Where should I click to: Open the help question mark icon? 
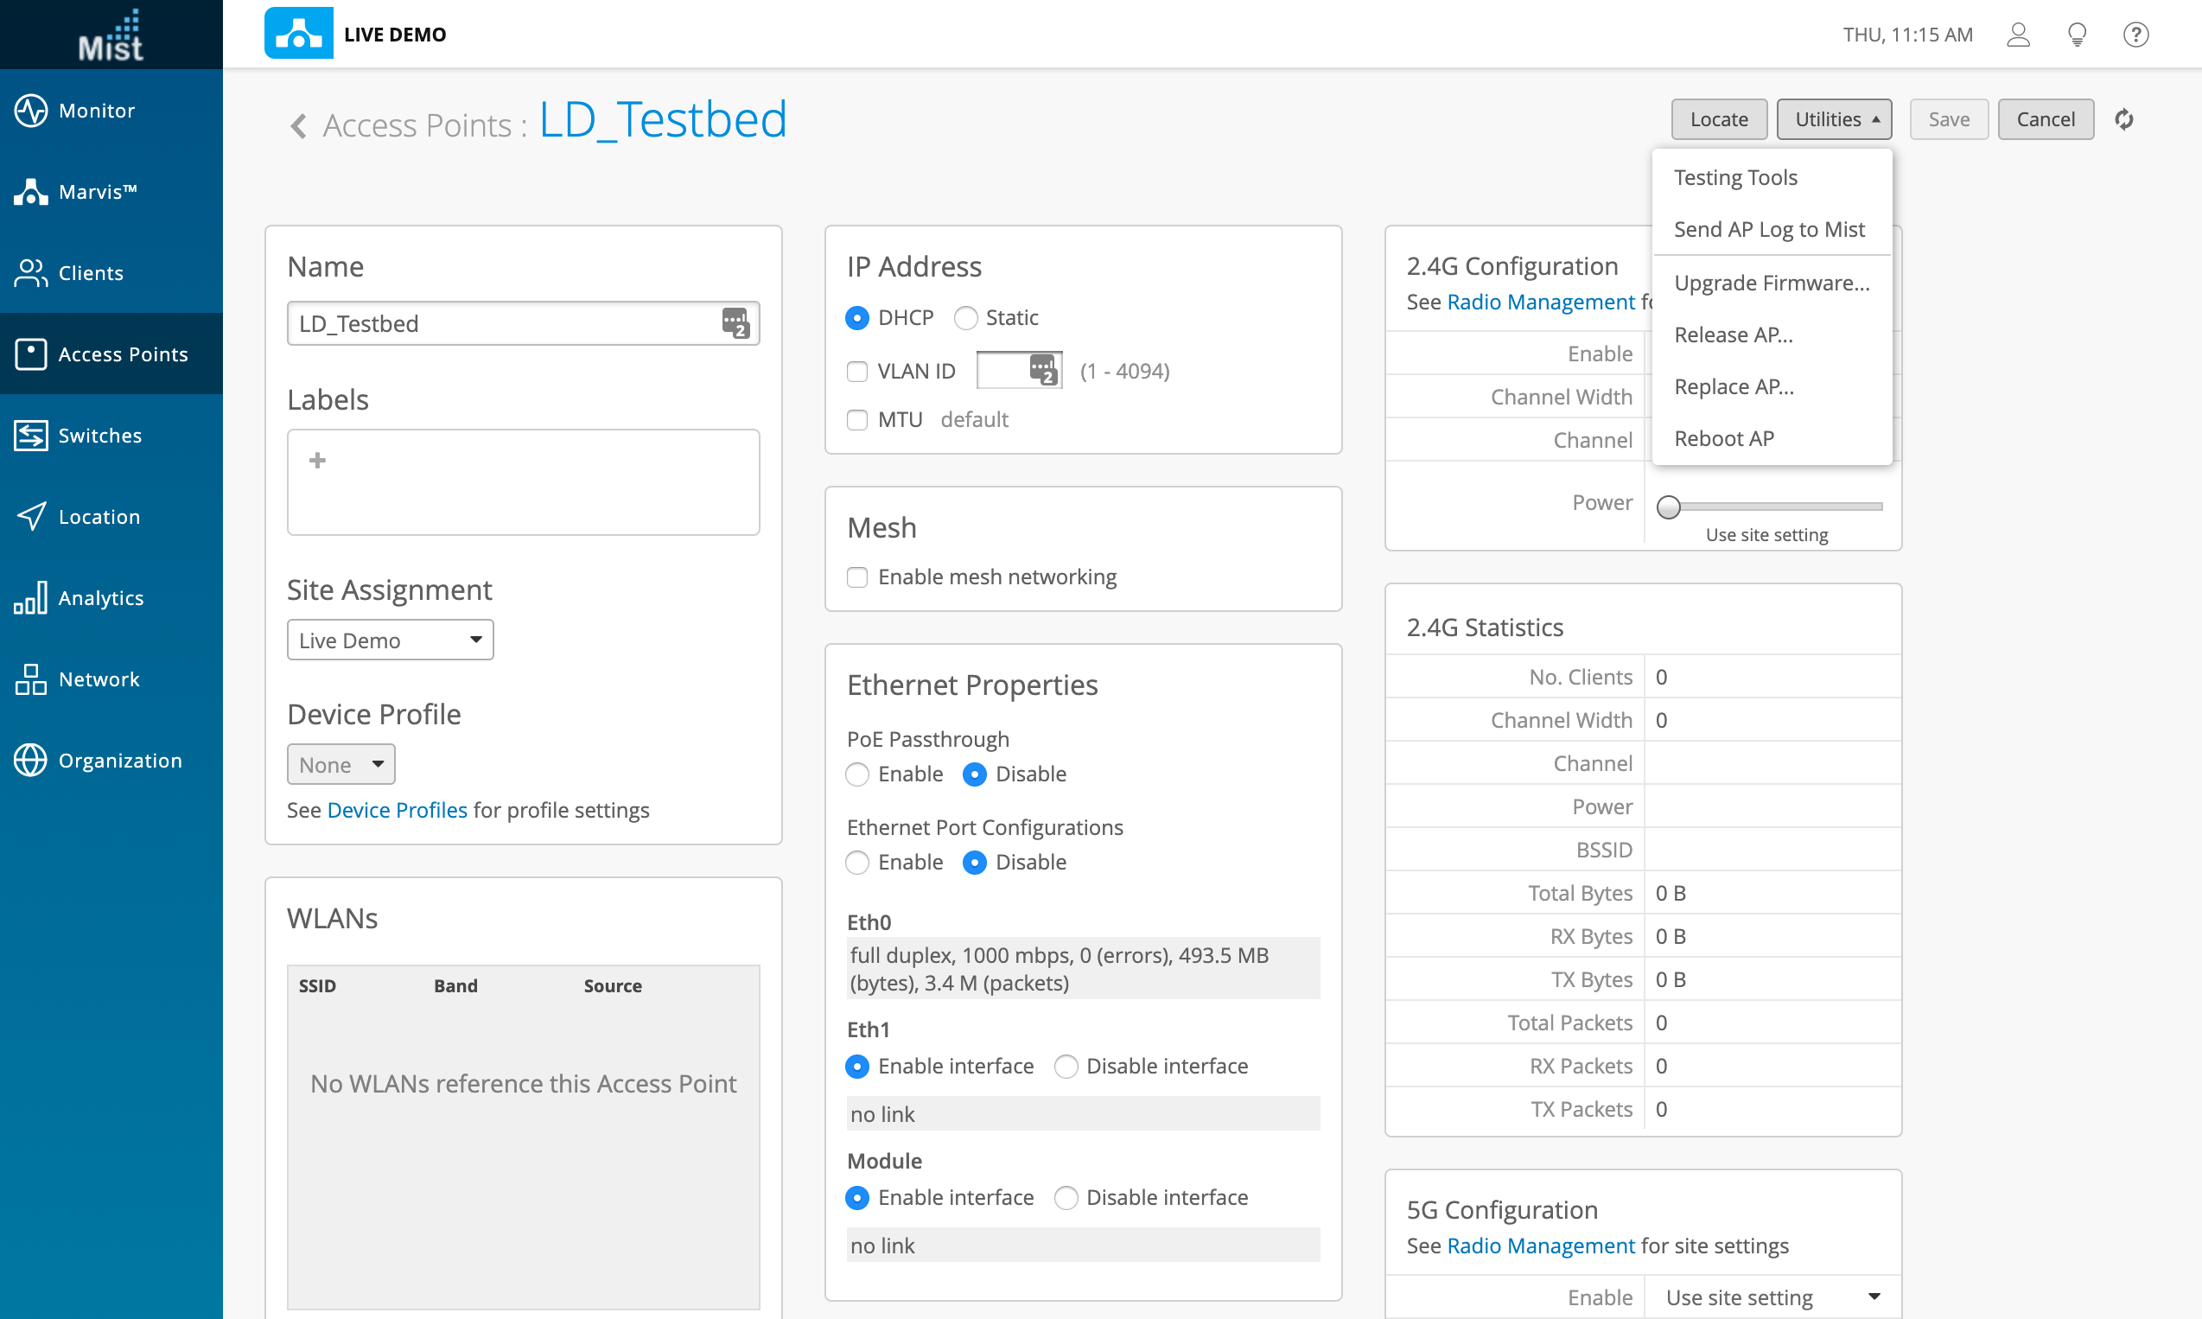click(x=2135, y=35)
